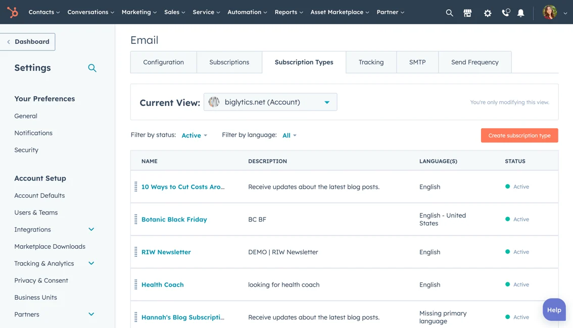Go back to Dashboard
The image size is (573, 328).
(28, 42)
